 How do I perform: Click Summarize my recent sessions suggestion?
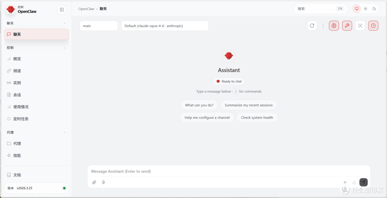coord(249,105)
